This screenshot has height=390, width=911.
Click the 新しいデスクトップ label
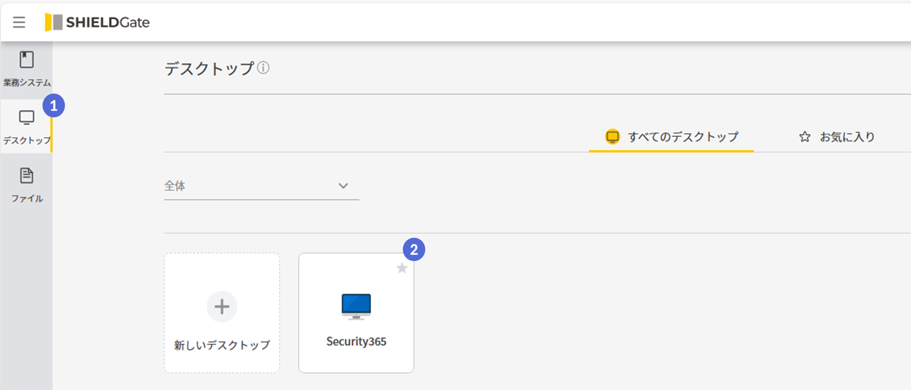click(222, 345)
